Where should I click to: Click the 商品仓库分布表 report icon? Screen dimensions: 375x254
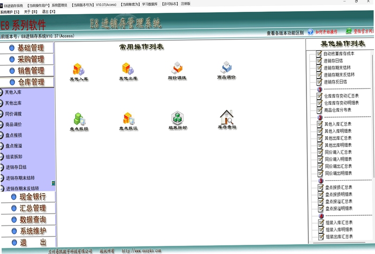pyautogui.click(x=320, y=110)
